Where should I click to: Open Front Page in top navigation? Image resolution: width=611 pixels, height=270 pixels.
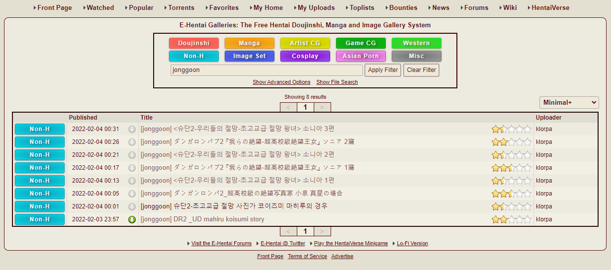point(55,7)
